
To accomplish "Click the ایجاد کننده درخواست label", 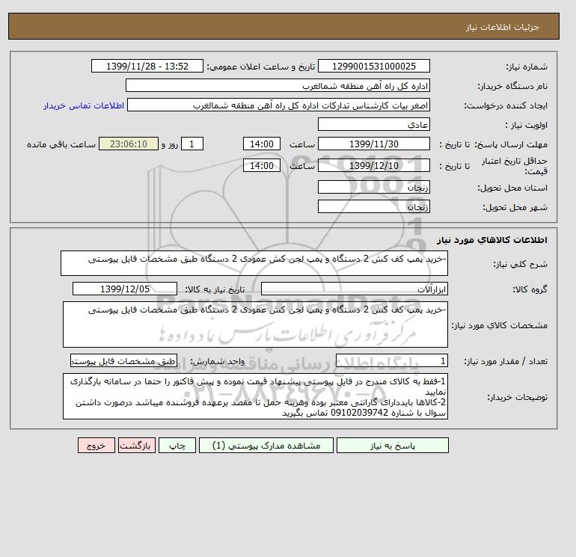I will click(506, 105).
